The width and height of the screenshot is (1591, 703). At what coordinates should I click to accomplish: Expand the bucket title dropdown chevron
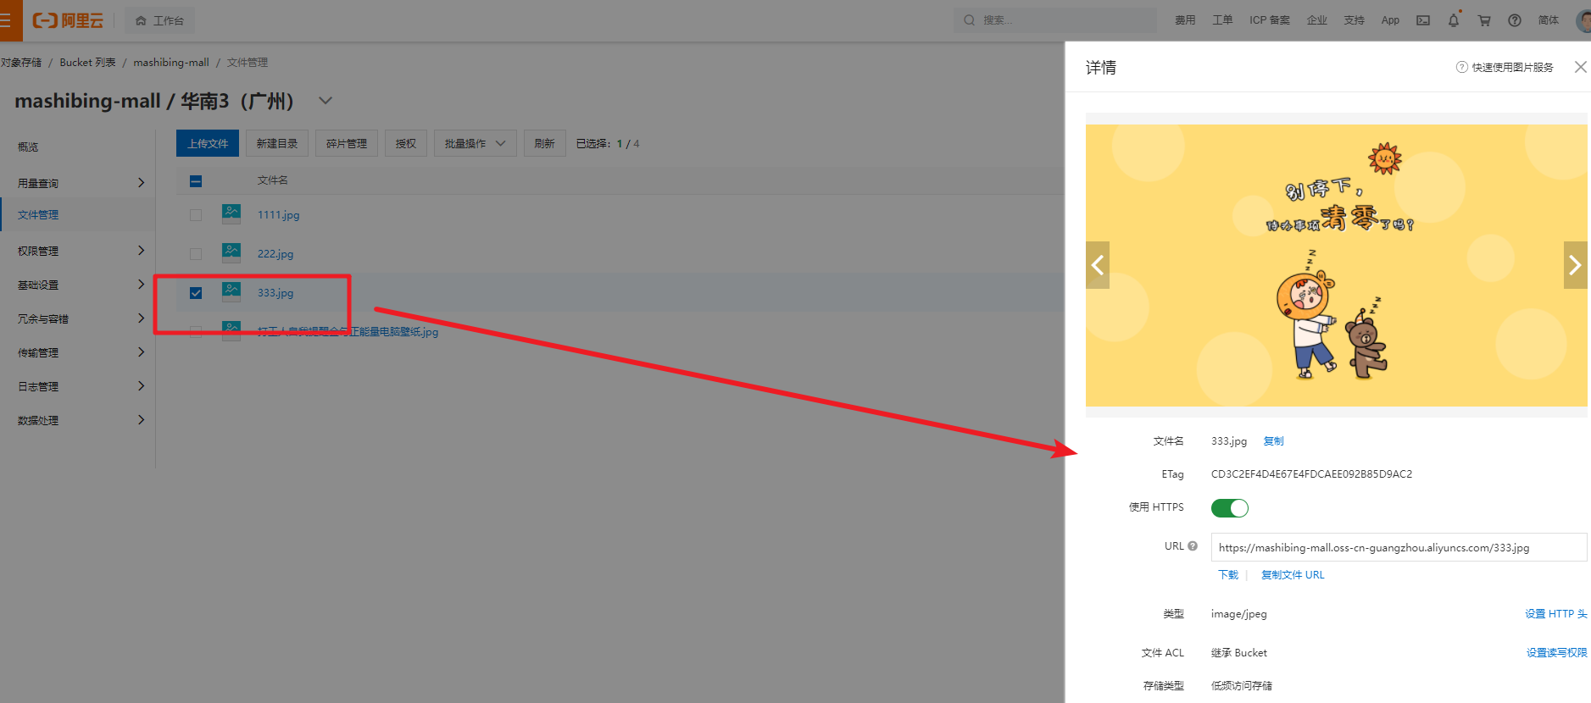coord(325,101)
